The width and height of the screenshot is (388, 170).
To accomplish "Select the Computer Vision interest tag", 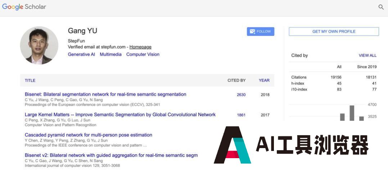I will tap(143, 54).
